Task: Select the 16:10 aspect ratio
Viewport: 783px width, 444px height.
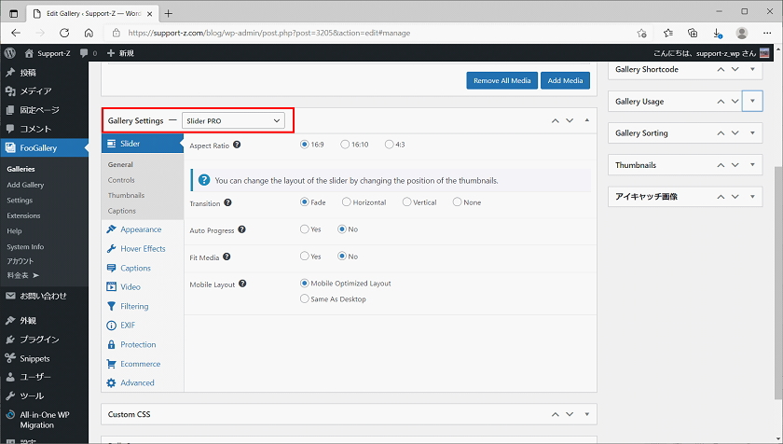Action: 346,145
